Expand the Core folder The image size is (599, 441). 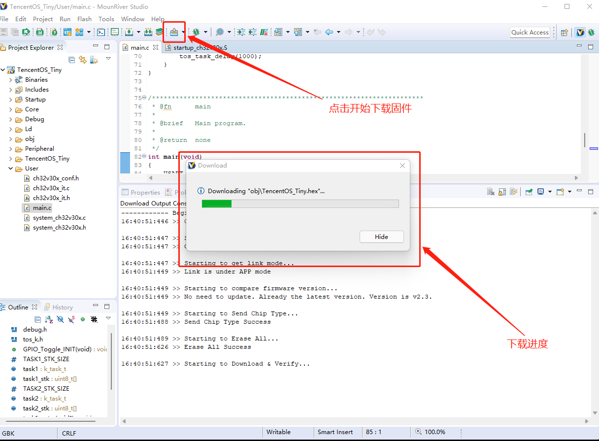[11, 109]
